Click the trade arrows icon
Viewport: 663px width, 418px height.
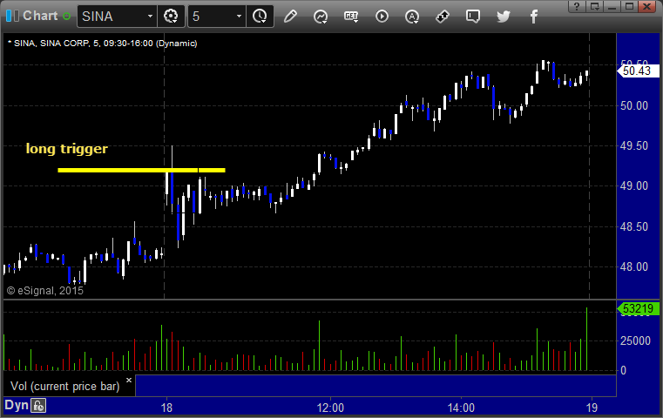click(x=443, y=17)
